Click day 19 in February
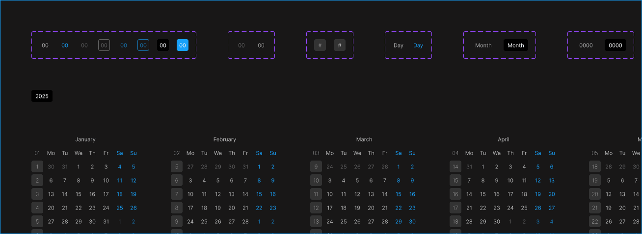 click(x=218, y=208)
